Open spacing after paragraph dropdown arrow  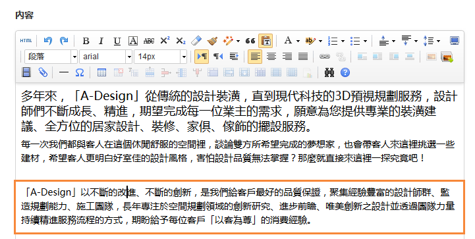coord(416,41)
